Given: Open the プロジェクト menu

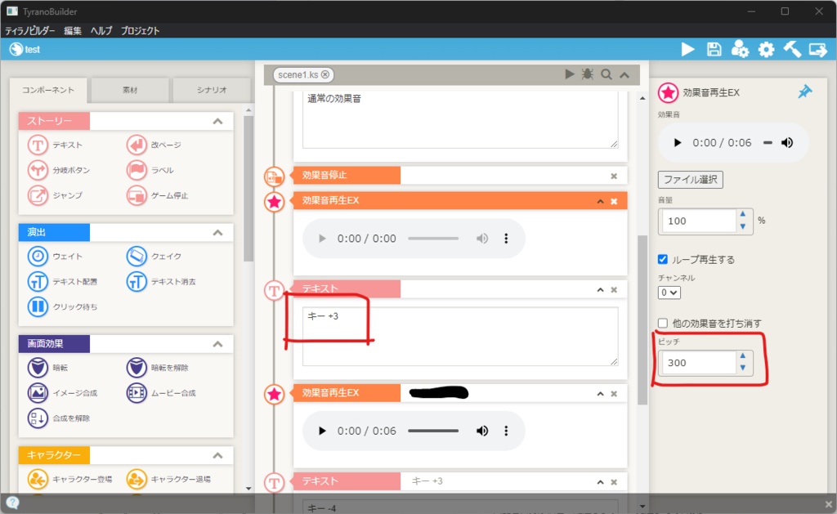Looking at the screenshot, I should 140,30.
